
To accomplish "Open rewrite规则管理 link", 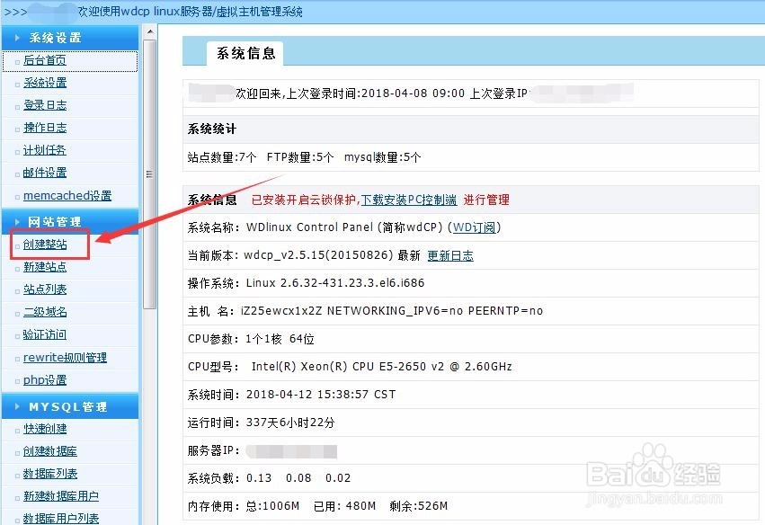I will [x=65, y=357].
